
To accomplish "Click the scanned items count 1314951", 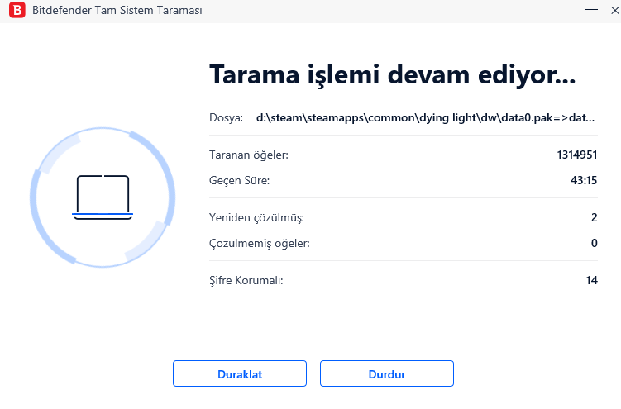I will [577, 155].
